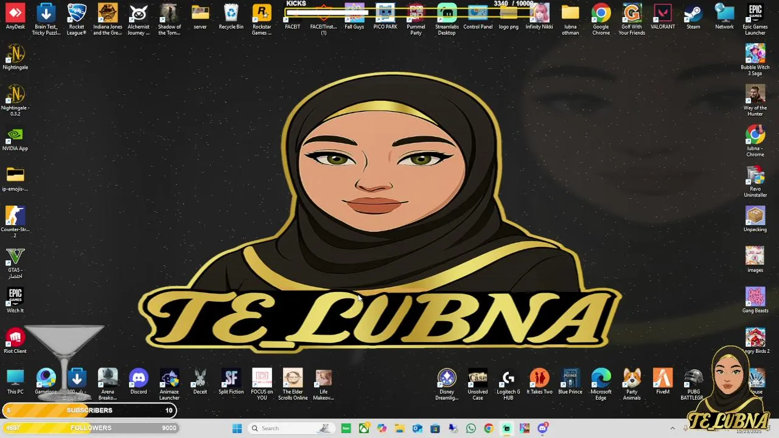Launch The Elder Scrolls Online

point(293,384)
